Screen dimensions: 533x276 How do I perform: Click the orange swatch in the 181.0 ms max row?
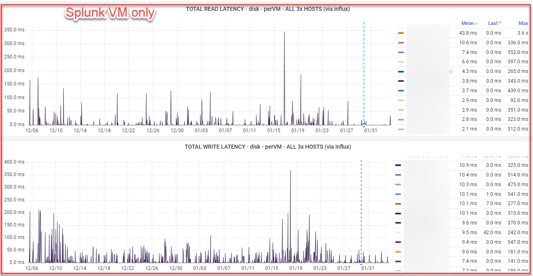point(398,252)
